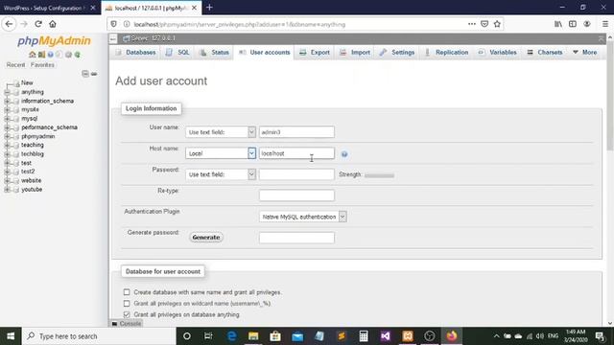Image resolution: width=614 pixels, height=345 pixels.
Task: Open phpMyAdmin home icon in sidebar
Action: pyautogui.click(x=32, y=55)
